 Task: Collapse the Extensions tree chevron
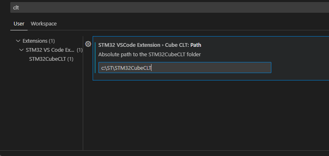click(x=18, y=41)
